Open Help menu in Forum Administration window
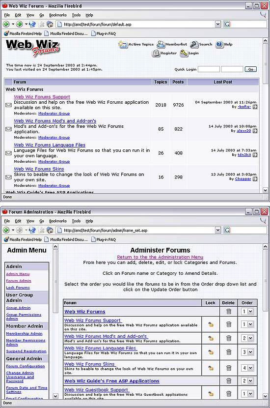 pos(89,221)
